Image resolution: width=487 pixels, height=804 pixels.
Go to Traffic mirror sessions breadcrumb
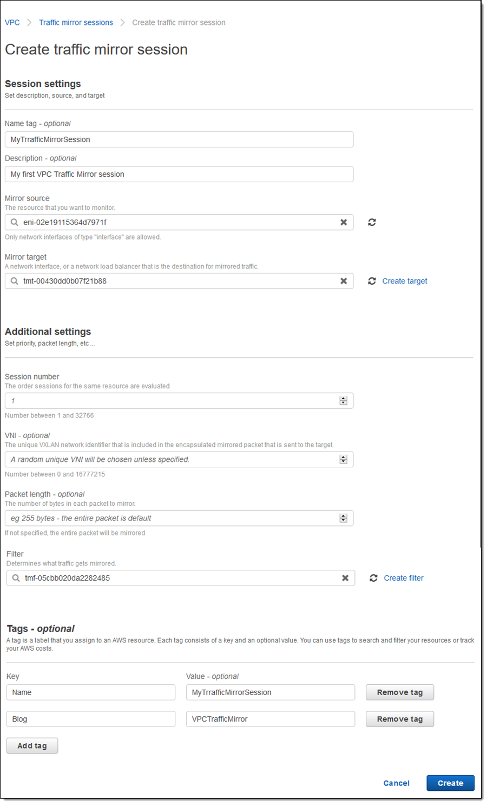click(76, 23)
